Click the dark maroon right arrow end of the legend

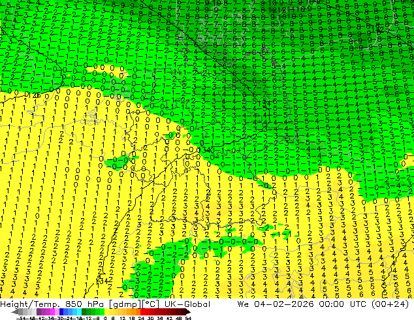(188, 312)
